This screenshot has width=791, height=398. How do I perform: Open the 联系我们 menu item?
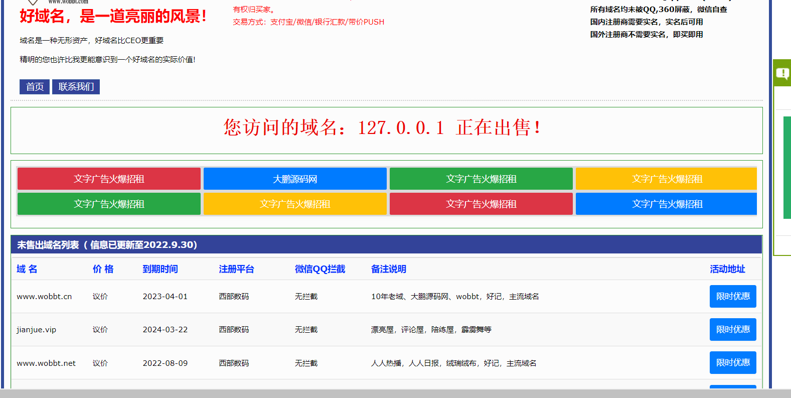click(76, 87)
